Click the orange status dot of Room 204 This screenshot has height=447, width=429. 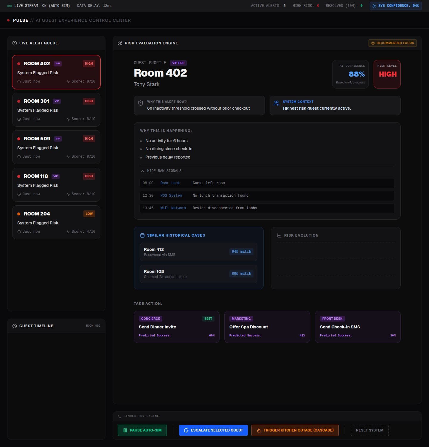19,214
